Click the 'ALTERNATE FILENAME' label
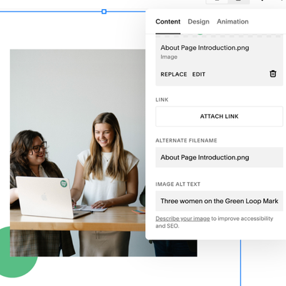 click(x=187, y=141)
